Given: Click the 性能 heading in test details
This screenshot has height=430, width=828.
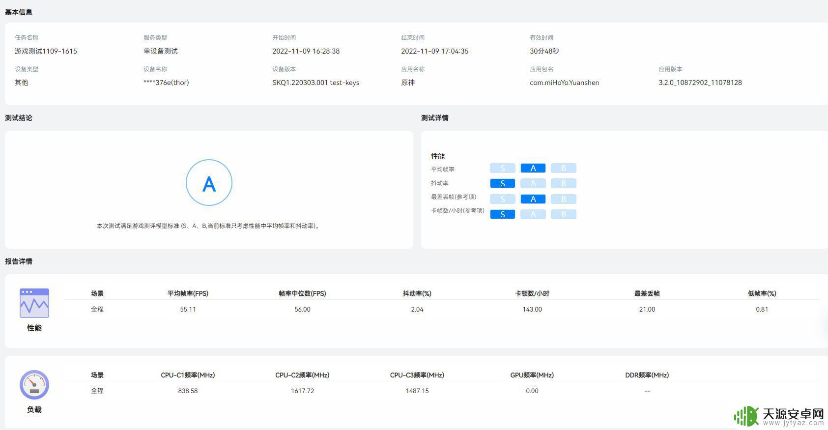Looking at the screenshot, I should 438,156.
